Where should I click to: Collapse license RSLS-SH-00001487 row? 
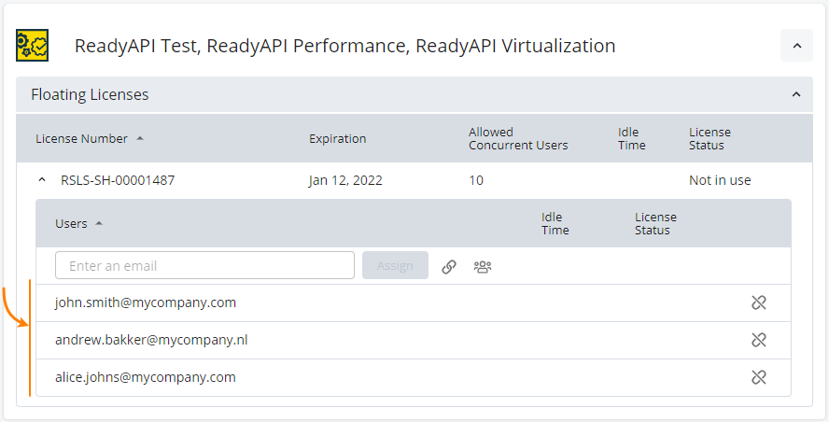coord(41,180)
